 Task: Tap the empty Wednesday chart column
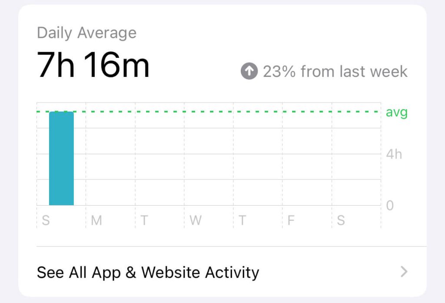click(x=209, y=154)
